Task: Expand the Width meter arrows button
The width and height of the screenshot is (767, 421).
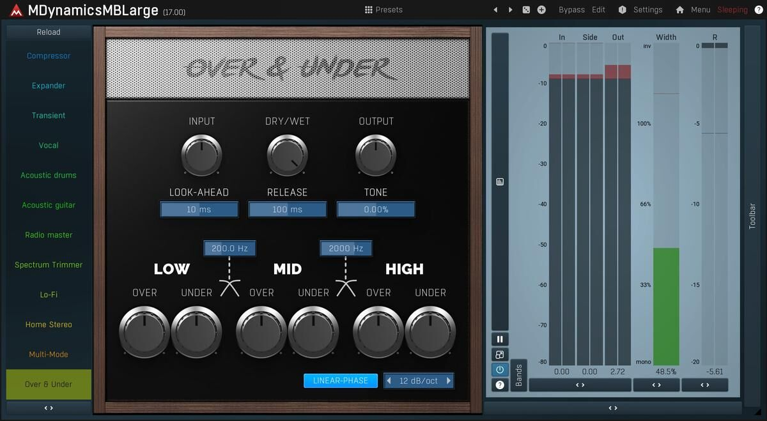Action: pos(656,385)
